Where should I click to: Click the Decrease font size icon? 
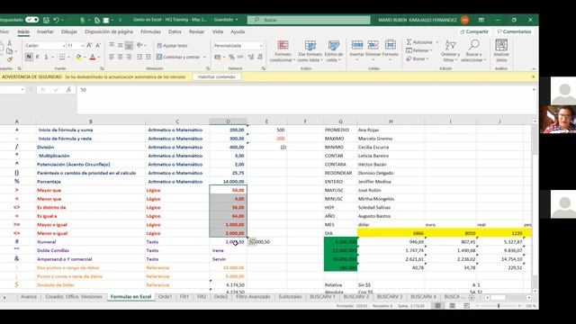coord(98,46)
